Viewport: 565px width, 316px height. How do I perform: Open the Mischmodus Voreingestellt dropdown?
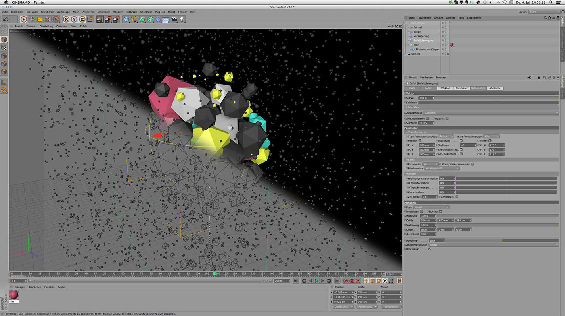442,168
